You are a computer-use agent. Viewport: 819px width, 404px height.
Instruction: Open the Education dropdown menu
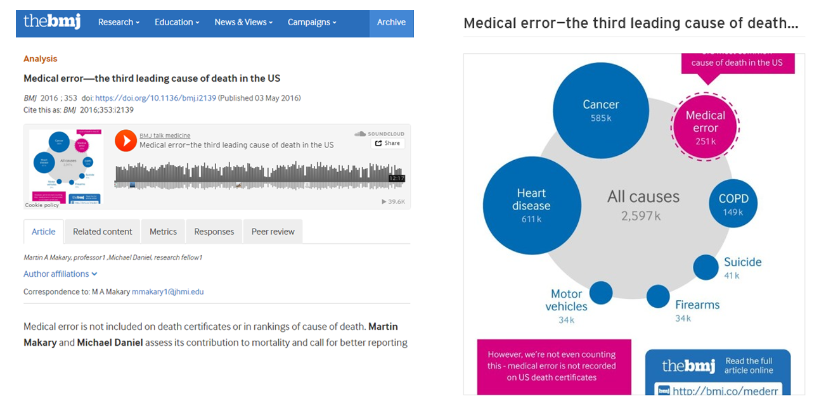pyautogui.click(x=177, y=22)
